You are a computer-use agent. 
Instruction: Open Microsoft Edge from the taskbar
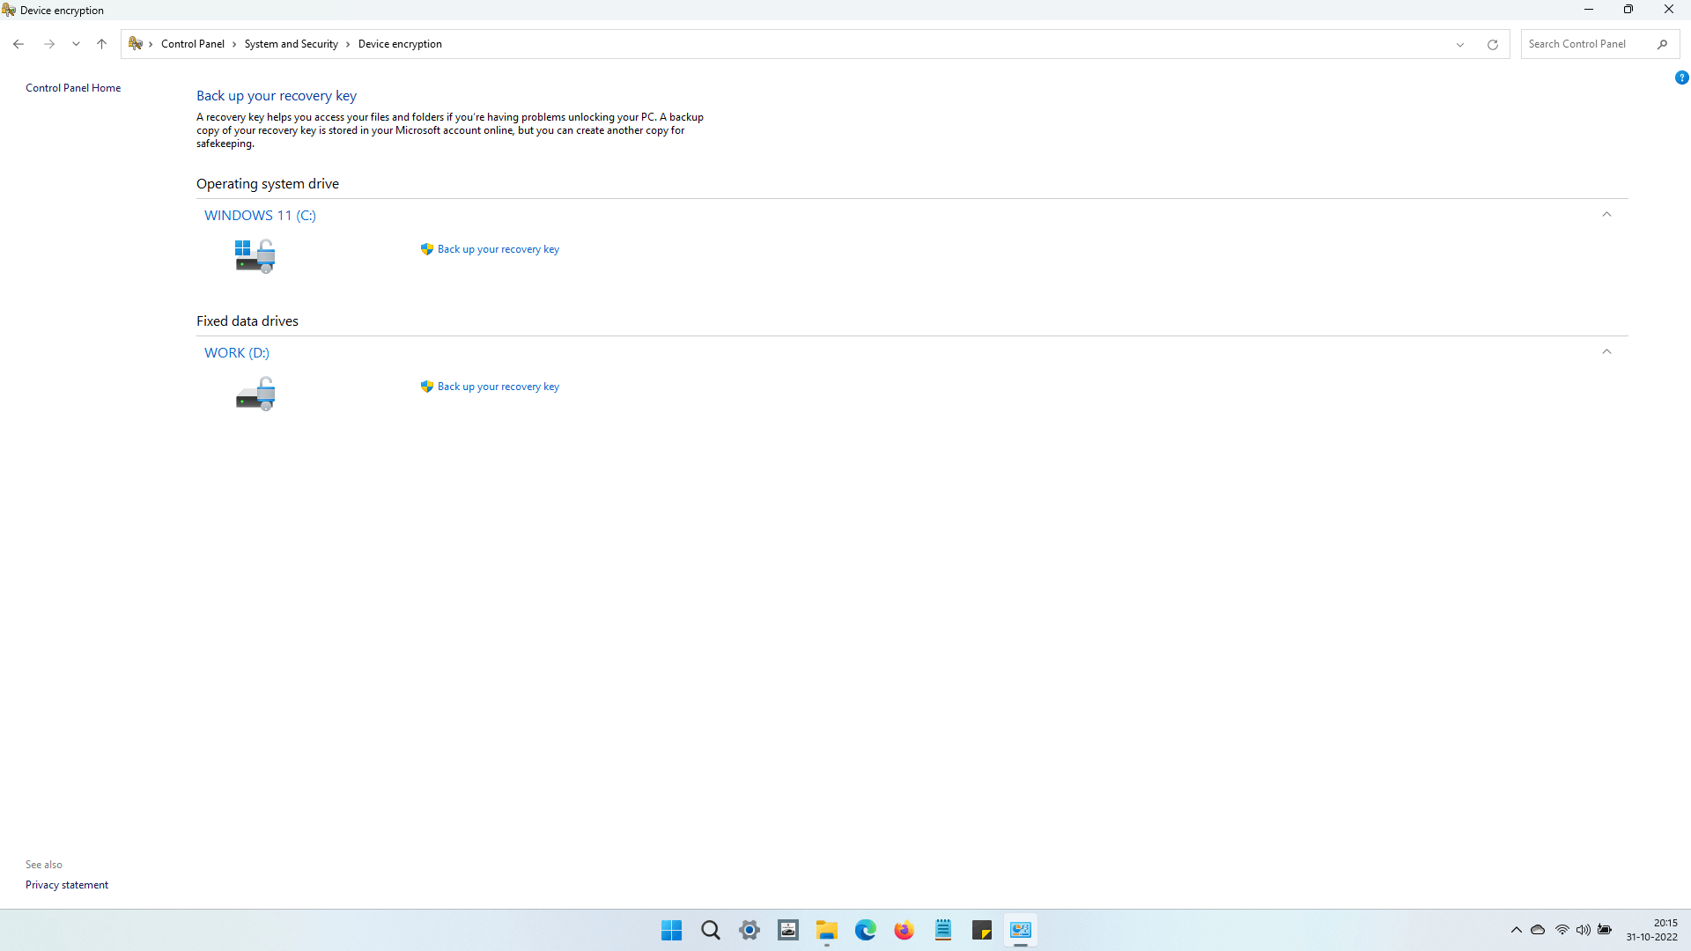click(865, 930)
